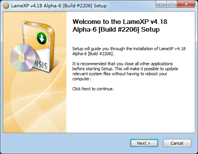Viewport: 198px width, 154px height.
Task: Minimize the LameXP Setup window
Action: [161, 4]
